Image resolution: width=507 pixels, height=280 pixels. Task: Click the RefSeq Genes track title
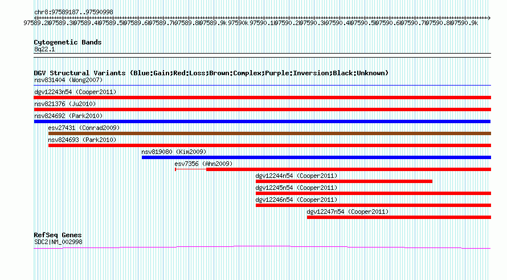58,235
